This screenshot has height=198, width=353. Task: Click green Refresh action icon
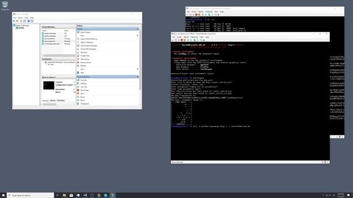click(78, 66)
